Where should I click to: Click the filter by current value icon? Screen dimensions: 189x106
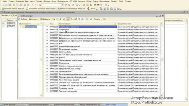pyautogui.click(x=79, y=19)
